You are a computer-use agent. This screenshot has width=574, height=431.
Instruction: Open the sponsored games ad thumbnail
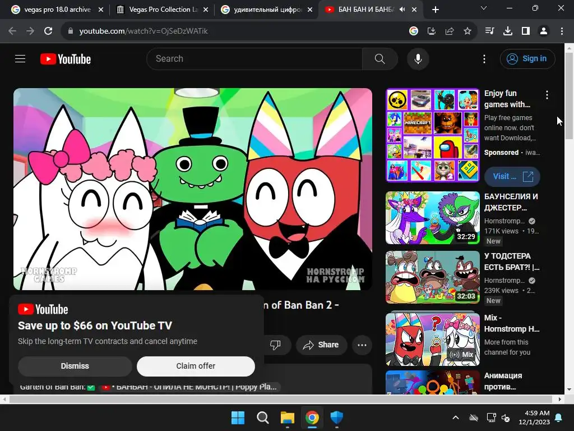coord(433,135)
